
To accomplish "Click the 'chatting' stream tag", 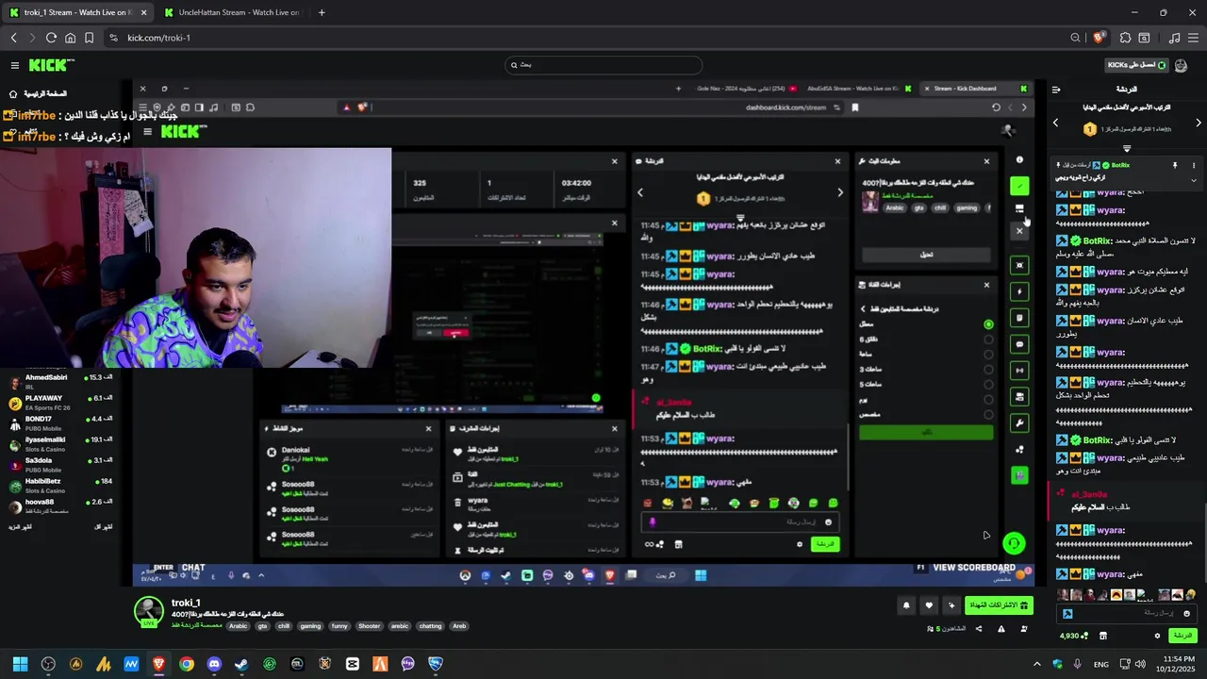I will [x=430, y=626].
